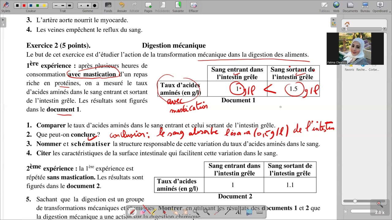
Task: Click the Exercice 2 (5 points) heading
Action: (58, 46)
